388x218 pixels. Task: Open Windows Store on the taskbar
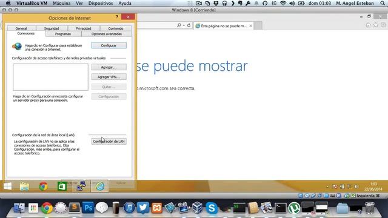tap(62, 187)
